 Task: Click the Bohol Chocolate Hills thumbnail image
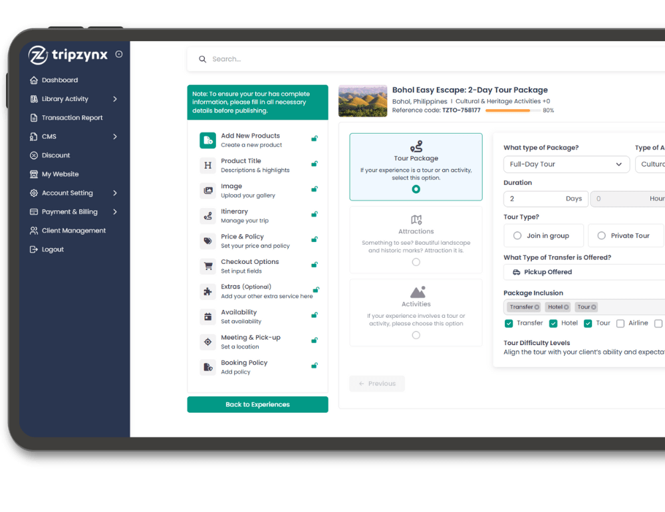pyautogui.click(x=362, y=101)
